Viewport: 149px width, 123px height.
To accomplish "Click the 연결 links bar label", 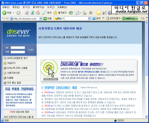I will coord(142,18).
